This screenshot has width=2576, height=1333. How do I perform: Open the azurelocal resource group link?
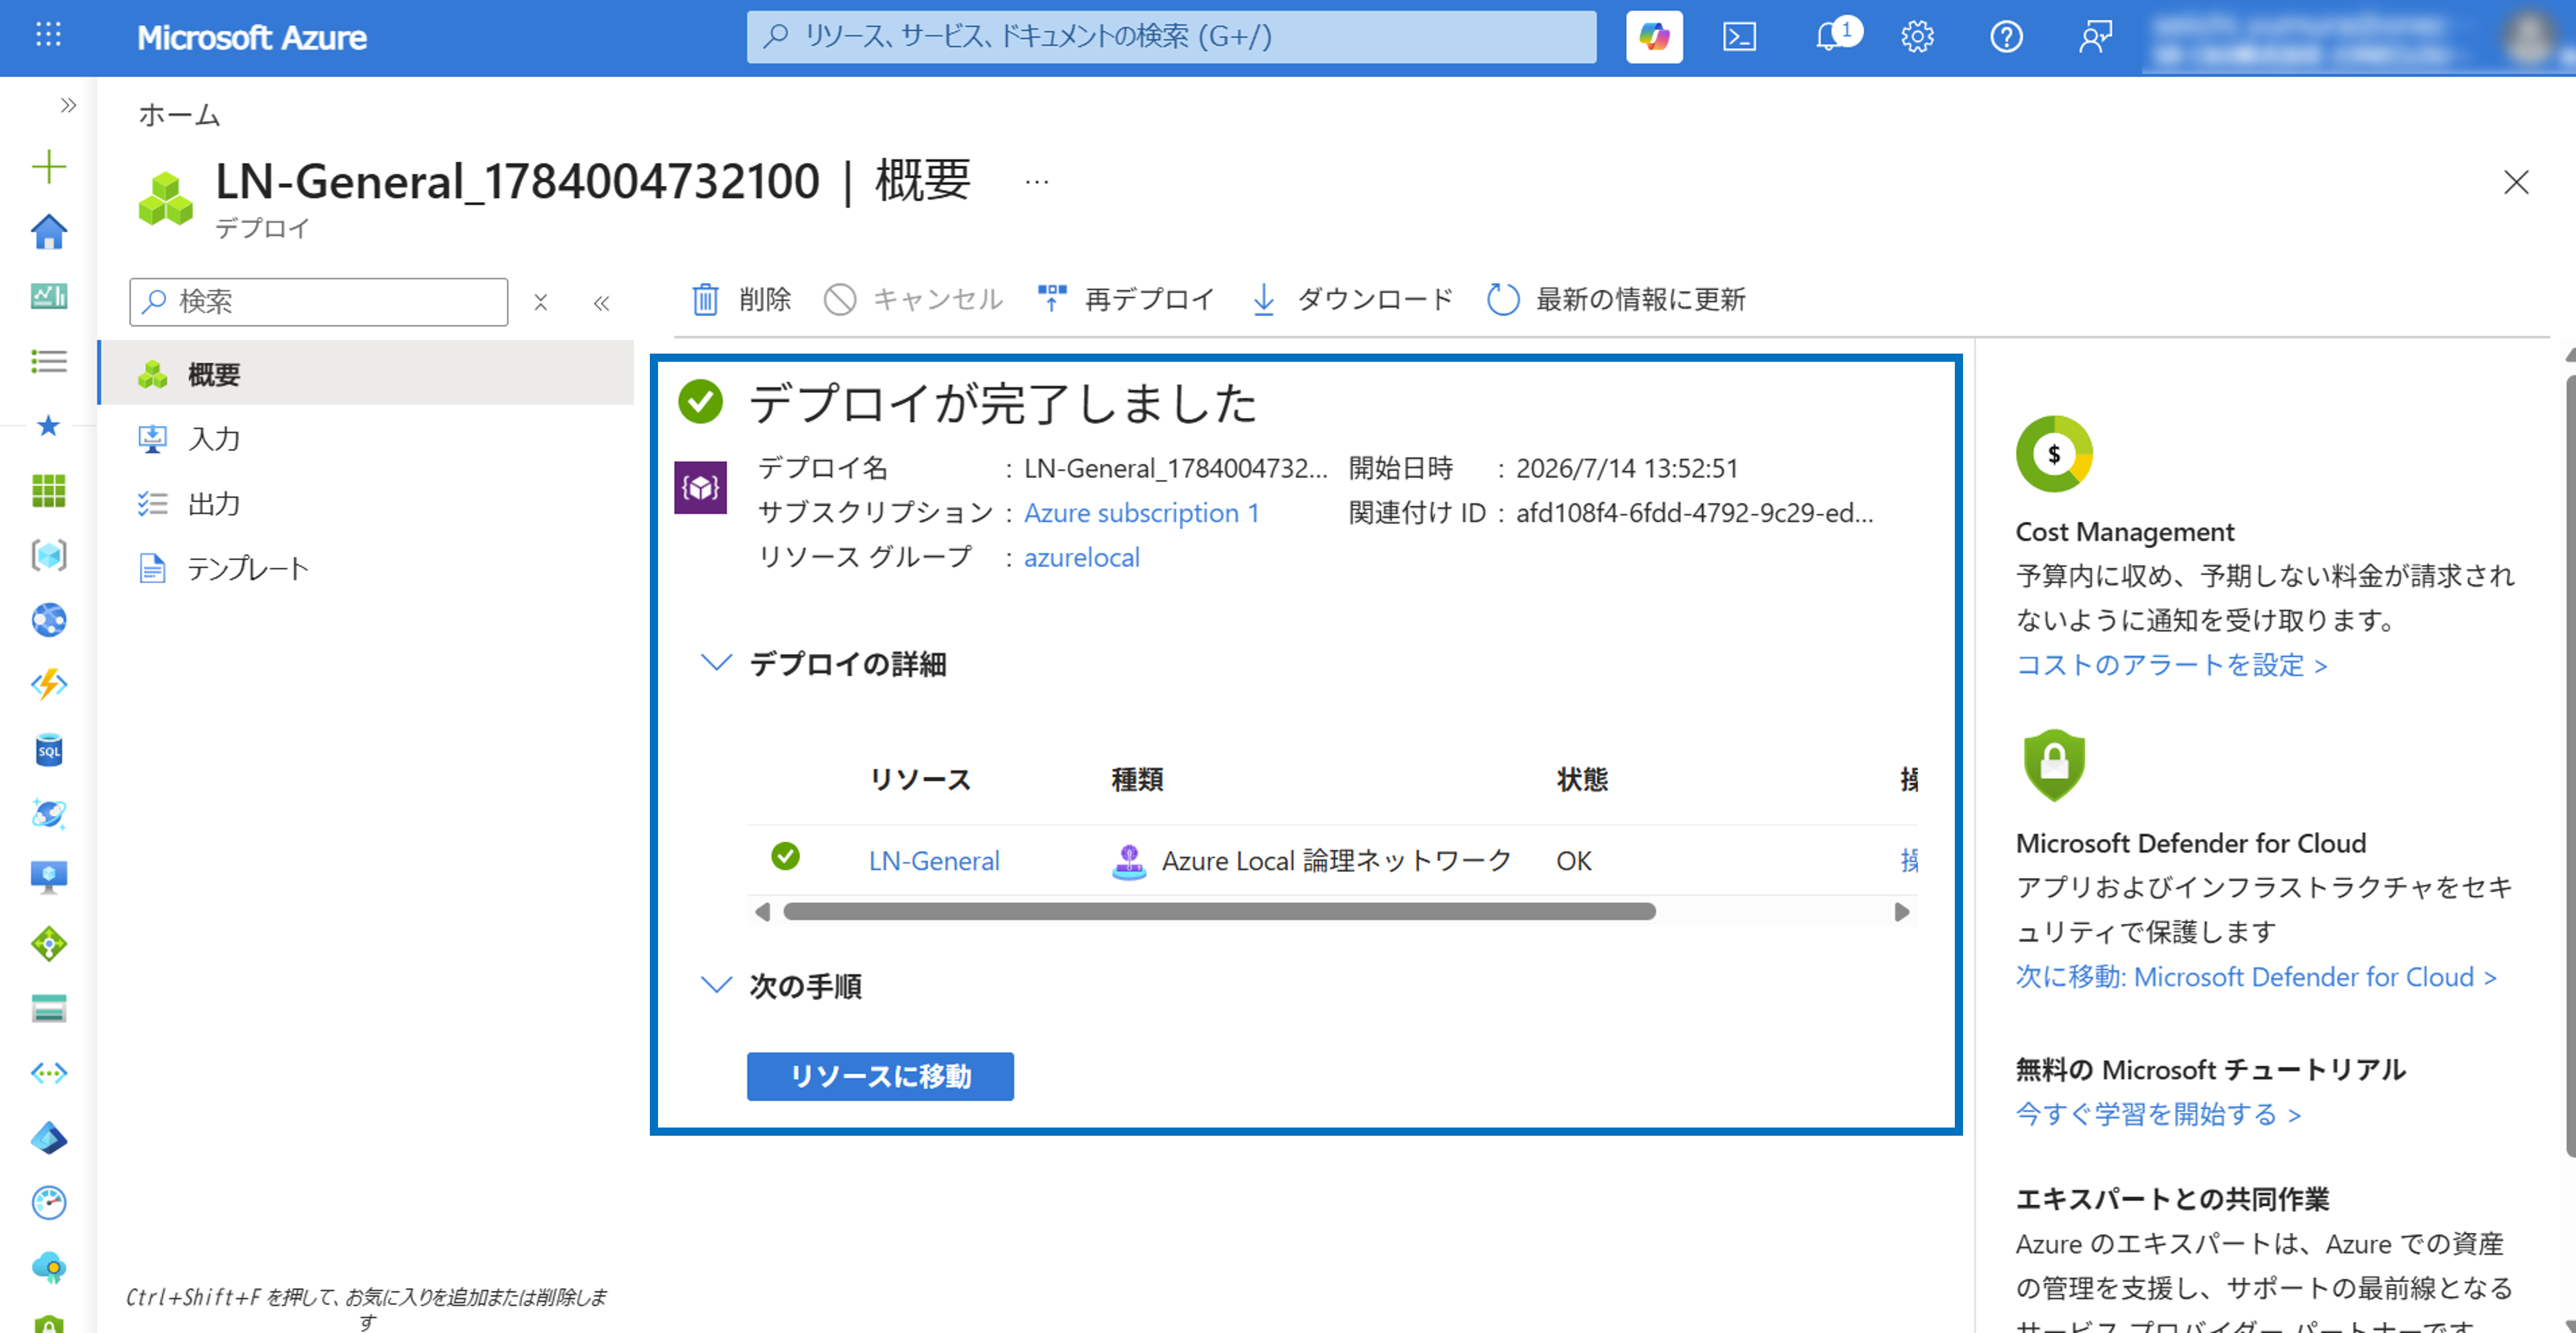click(x=1081, y=557)
